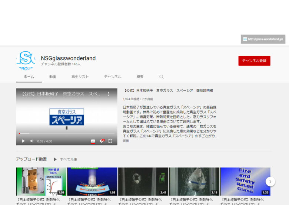
Task: Expand description via 詳細 link
Action: (126, 141)
